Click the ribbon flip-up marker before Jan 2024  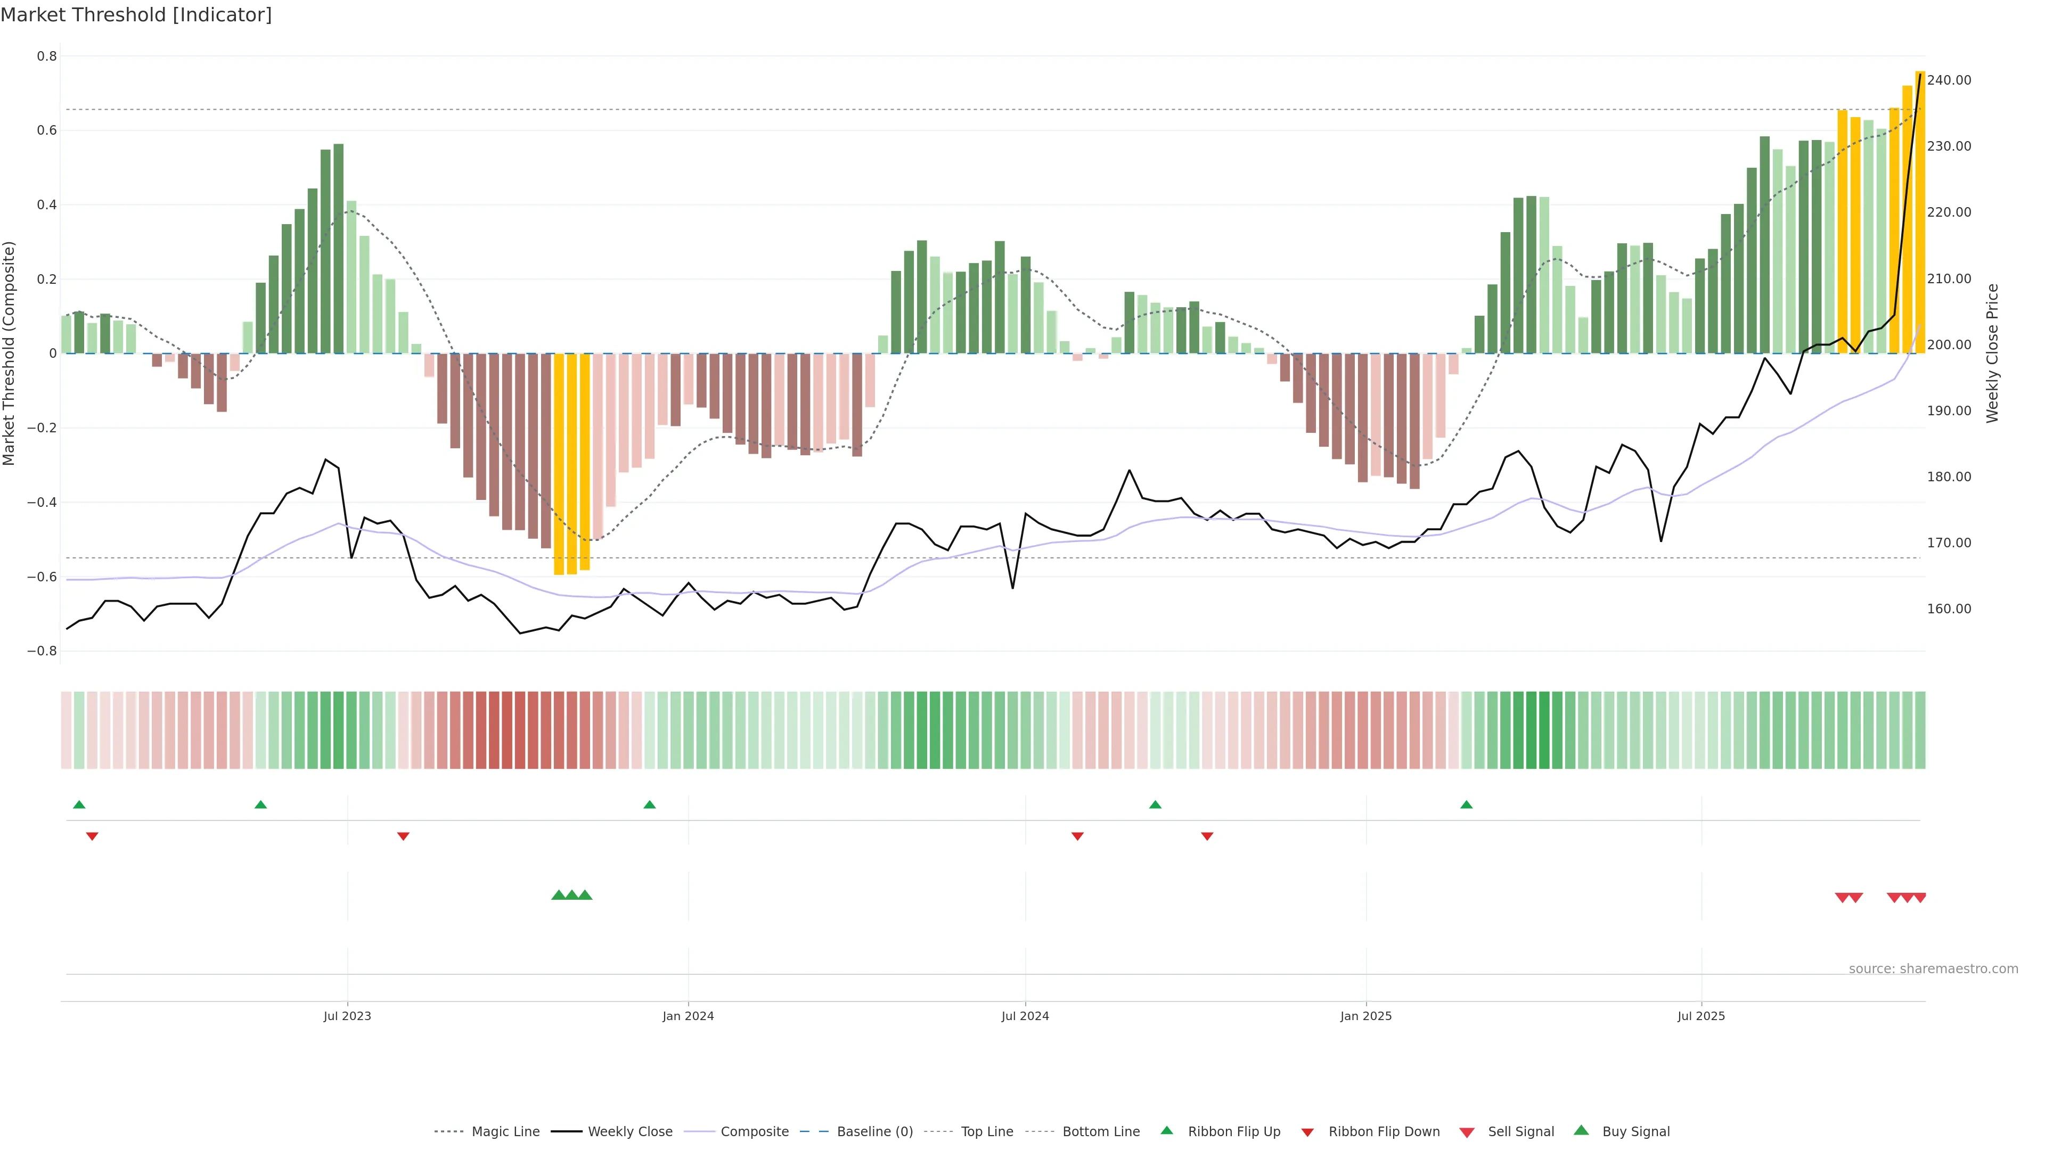pos(649,805)
